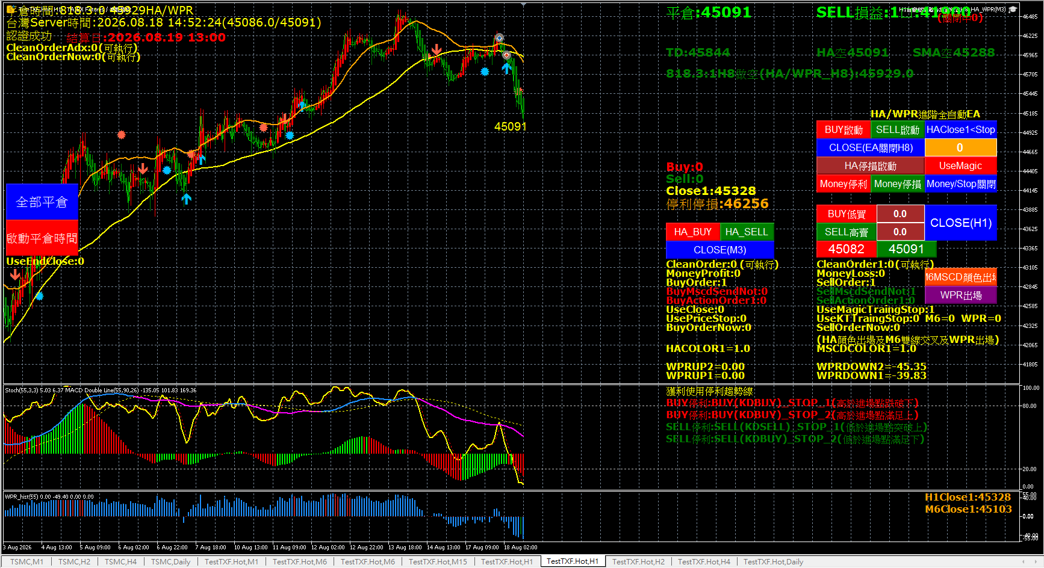Click the HA_SELL button
This screenshot has width=1044, height=568.
(x=747, y=232)
